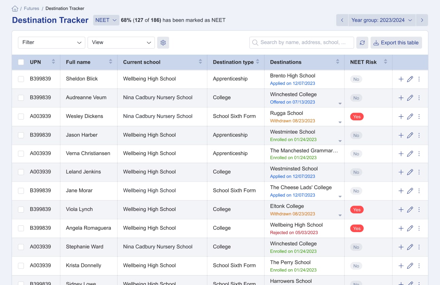The image size is (440, 285).
Task: Click 'Westminsted School' destination text
Action: tap(294, 169)
